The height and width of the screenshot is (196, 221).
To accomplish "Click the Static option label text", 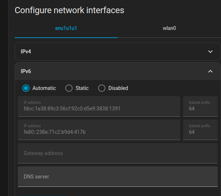I will click(x=82, y=88).
